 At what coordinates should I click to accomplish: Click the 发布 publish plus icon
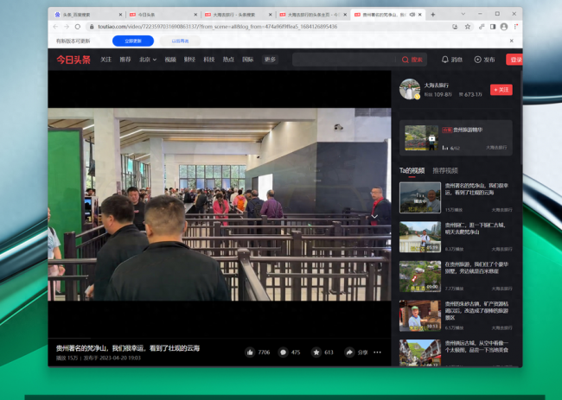(484, 60)
